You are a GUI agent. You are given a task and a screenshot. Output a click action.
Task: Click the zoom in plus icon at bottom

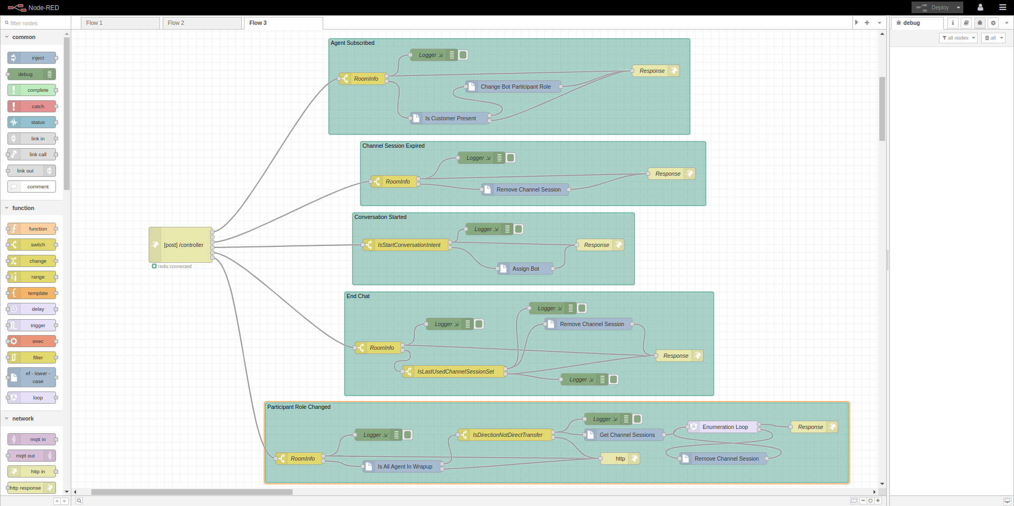879,501
